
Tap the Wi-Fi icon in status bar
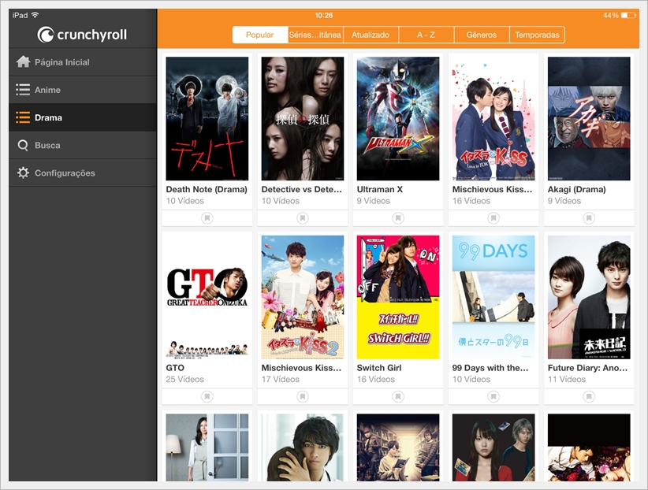point(35,15)
